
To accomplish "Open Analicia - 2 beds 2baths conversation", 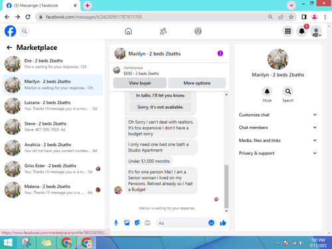I will [x=52, y=148].
